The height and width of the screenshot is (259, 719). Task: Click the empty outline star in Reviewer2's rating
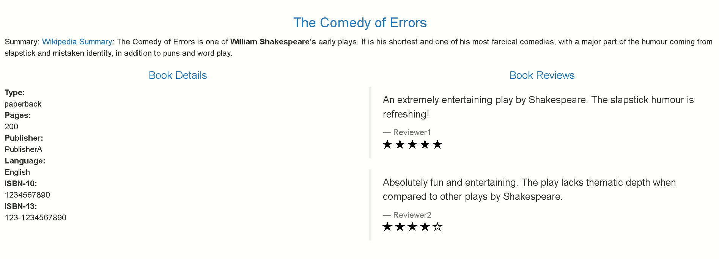tap(437, 227)
